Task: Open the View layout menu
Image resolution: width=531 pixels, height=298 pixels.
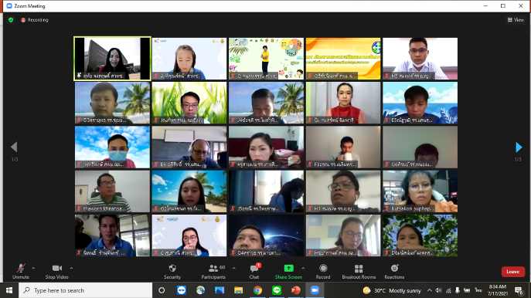Action: pyautogui.click(x=516, y=20)
